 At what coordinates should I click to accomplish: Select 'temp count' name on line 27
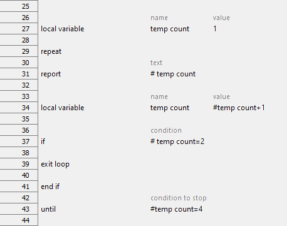point(170,29)
